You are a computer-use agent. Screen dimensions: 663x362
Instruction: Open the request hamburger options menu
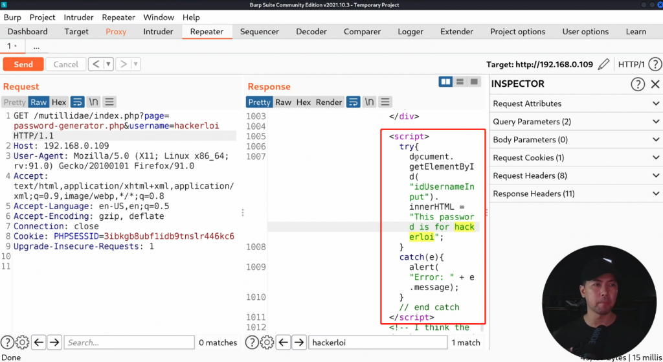coord(109,102)
